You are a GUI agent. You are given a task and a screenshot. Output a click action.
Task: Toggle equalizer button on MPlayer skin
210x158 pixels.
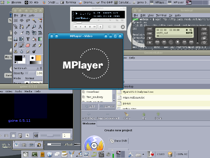coord(205,29)
